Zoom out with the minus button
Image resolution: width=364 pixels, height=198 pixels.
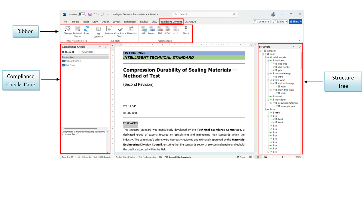(271, 157)
